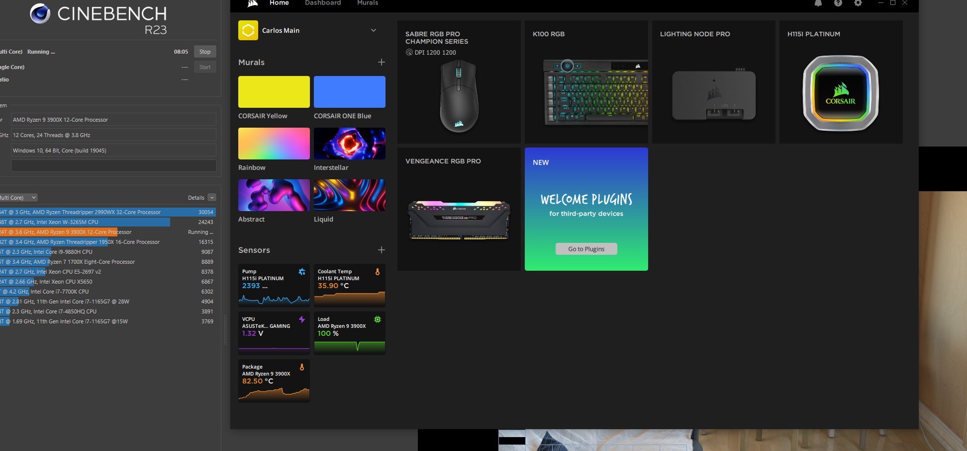Start the Single Core test
This screenshot has width=967, height=451.
pos(205,67)
